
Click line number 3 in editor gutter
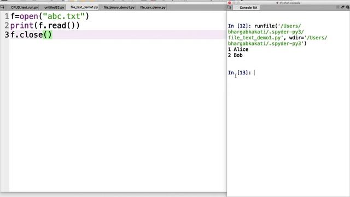[x=7, y=35]
